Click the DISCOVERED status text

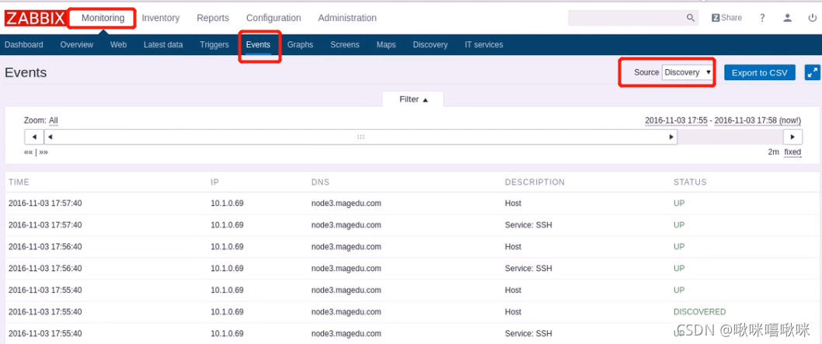click(x=699, y=311)
